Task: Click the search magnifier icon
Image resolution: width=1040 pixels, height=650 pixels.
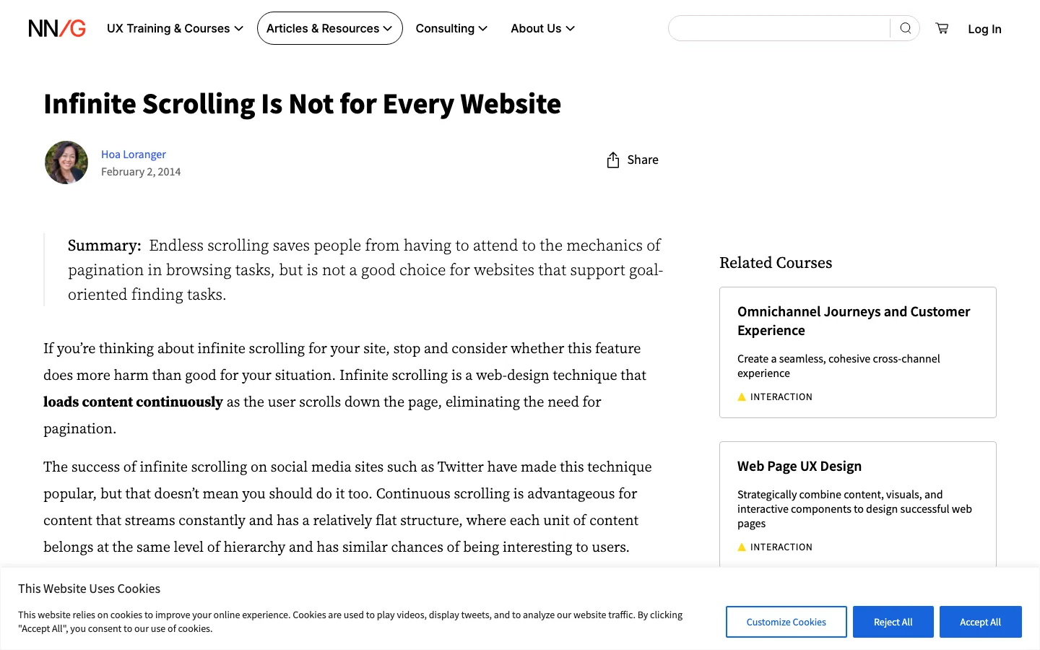Action: pyautogui.click(x=905, y=28)
